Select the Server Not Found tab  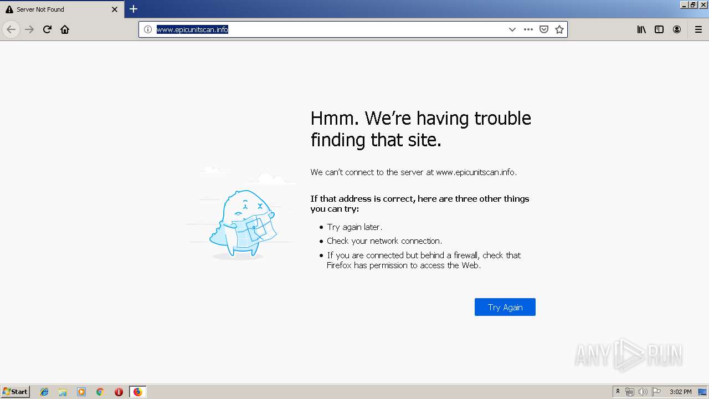[x=61, y=9]
